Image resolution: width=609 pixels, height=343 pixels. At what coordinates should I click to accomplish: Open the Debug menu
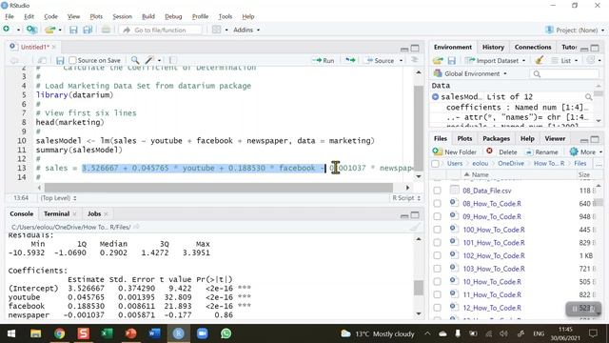(173, 16)
